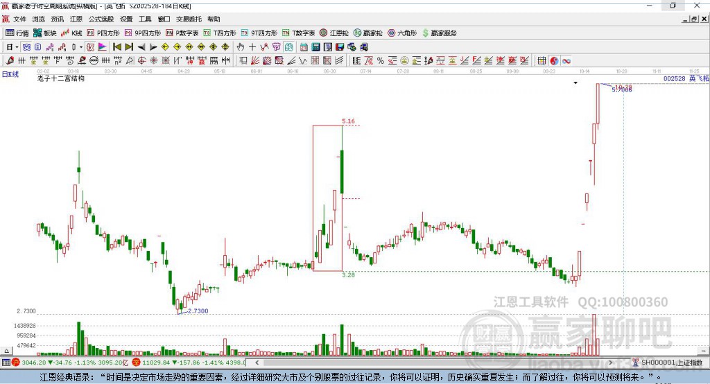Viewport: 710px width, 384px height.
Task: Select the hand pan tool
Action: coord(241,47)
